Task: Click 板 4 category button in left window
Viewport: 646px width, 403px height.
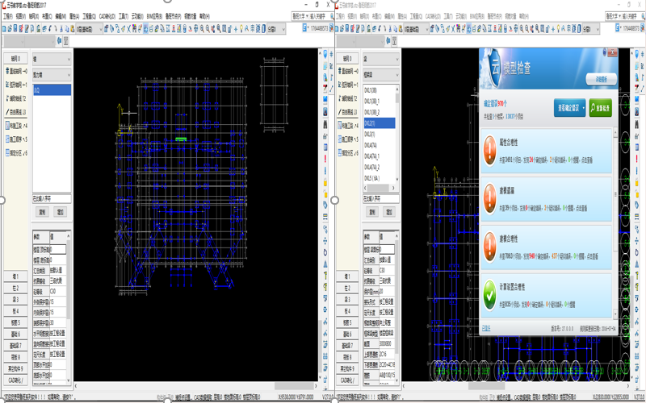Action: pos(16,311)
